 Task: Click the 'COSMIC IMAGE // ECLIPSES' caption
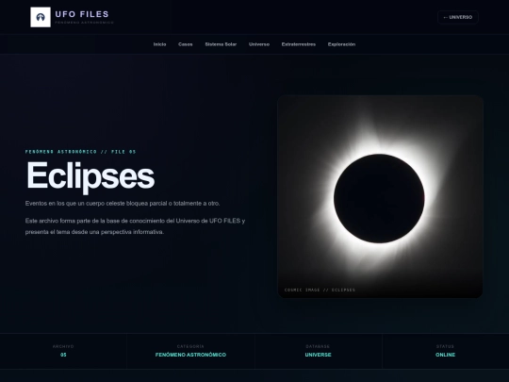pos(320,290)
